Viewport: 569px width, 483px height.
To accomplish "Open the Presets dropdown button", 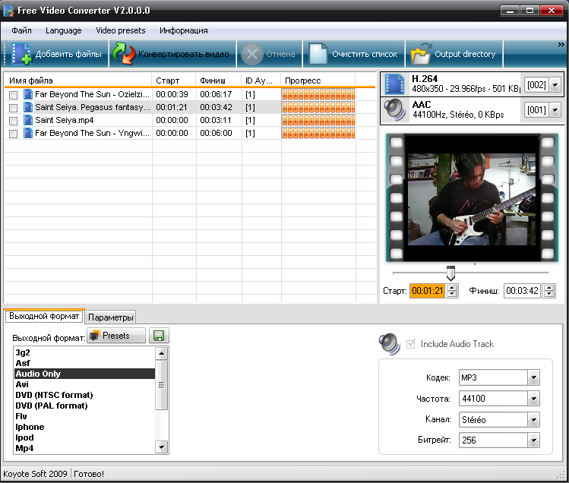I will pos(116,336).
